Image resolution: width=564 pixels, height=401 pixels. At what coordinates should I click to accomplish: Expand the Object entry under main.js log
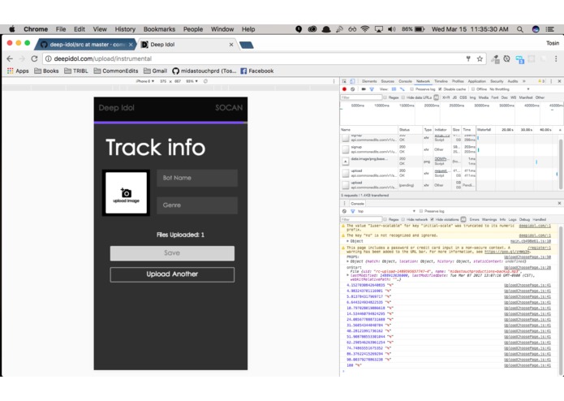click(x=348, y=241)
